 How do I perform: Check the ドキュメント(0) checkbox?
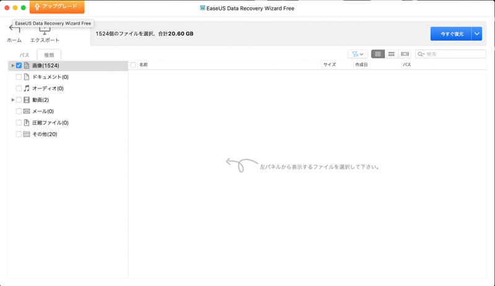(19, 77)
